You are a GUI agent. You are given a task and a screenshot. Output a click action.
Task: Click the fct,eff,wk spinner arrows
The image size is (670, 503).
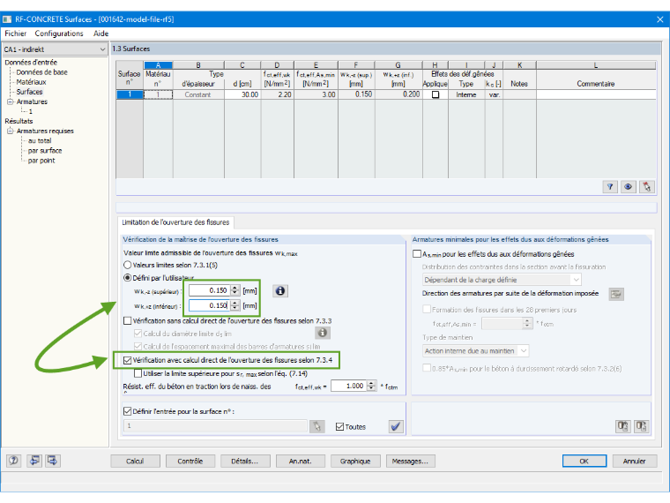[371, 386]
